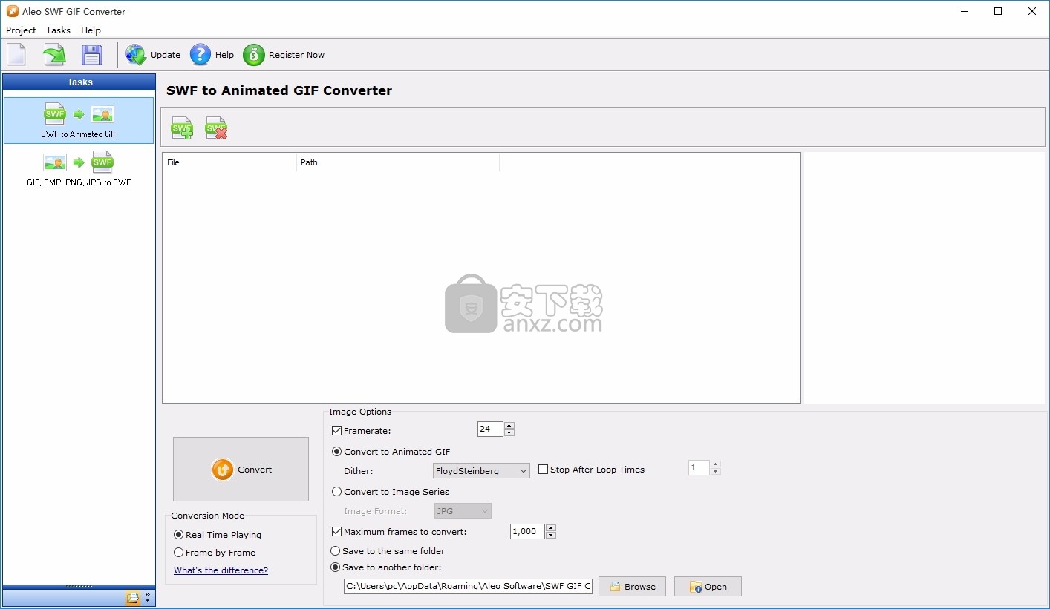Select Frame by Frame conversion mode

[x=178, y=553]
